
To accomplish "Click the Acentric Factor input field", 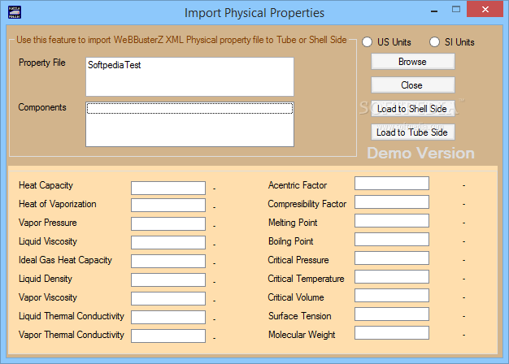I will coord(392,184).
